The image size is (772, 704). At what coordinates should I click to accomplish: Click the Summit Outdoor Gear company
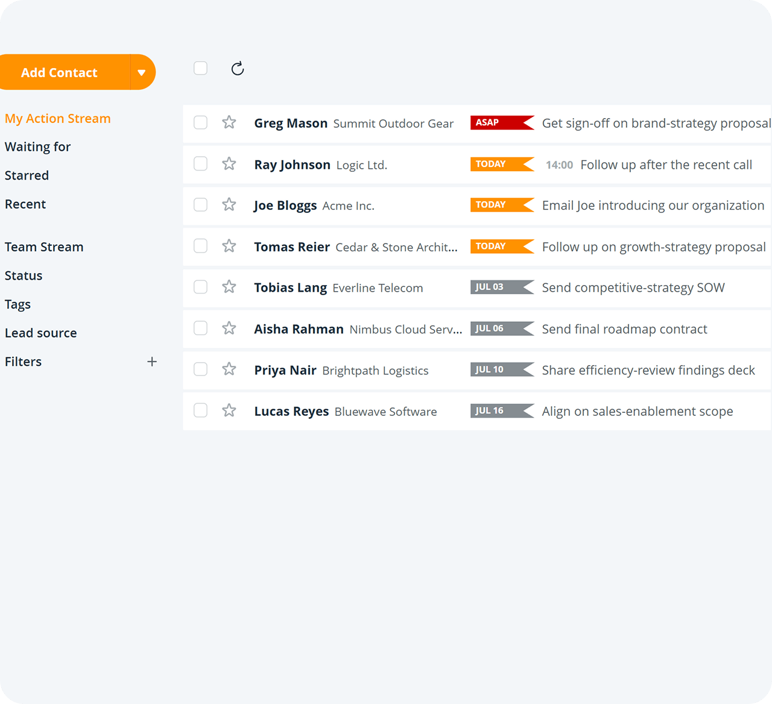[393, 124]
